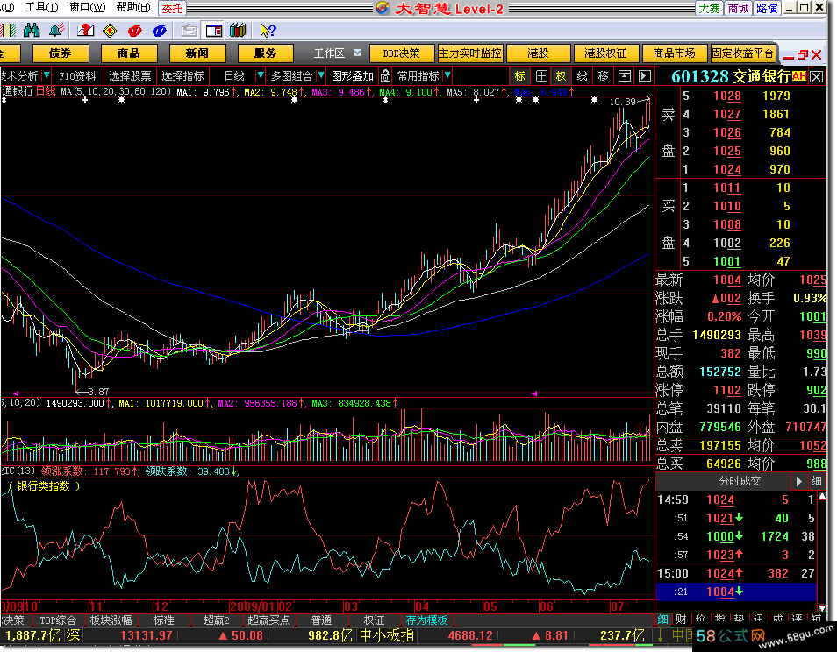
Task: Switch to the 板块涨幅 bottom tab
Action: point(111,620)
